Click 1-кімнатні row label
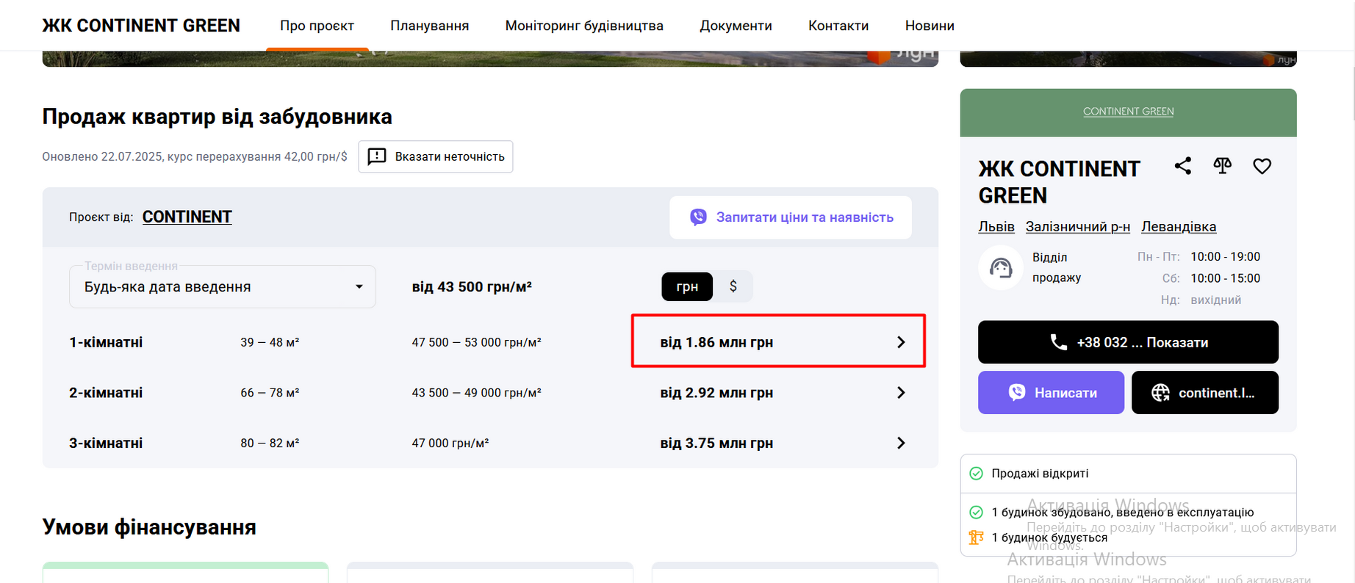The height and width of the screenshot is (583, 1355). click(x=106, y=342)
